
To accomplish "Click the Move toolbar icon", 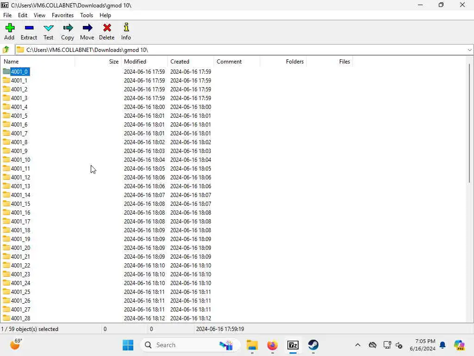I will [x=87, y=28].
